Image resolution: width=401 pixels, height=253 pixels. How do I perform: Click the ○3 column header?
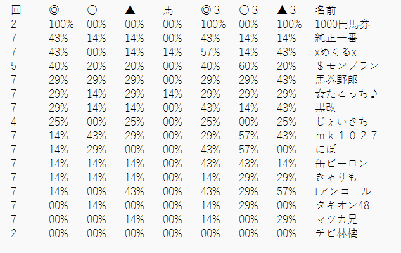click(248, 10)
